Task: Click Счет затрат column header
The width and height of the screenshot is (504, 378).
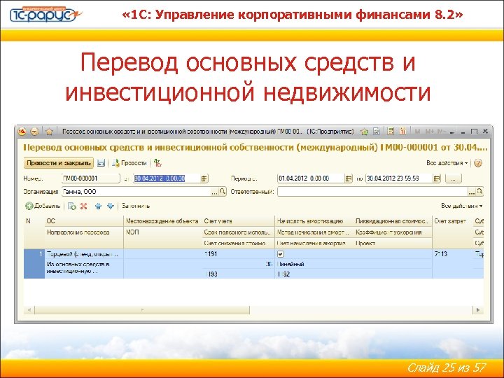Action: point(452,221)
